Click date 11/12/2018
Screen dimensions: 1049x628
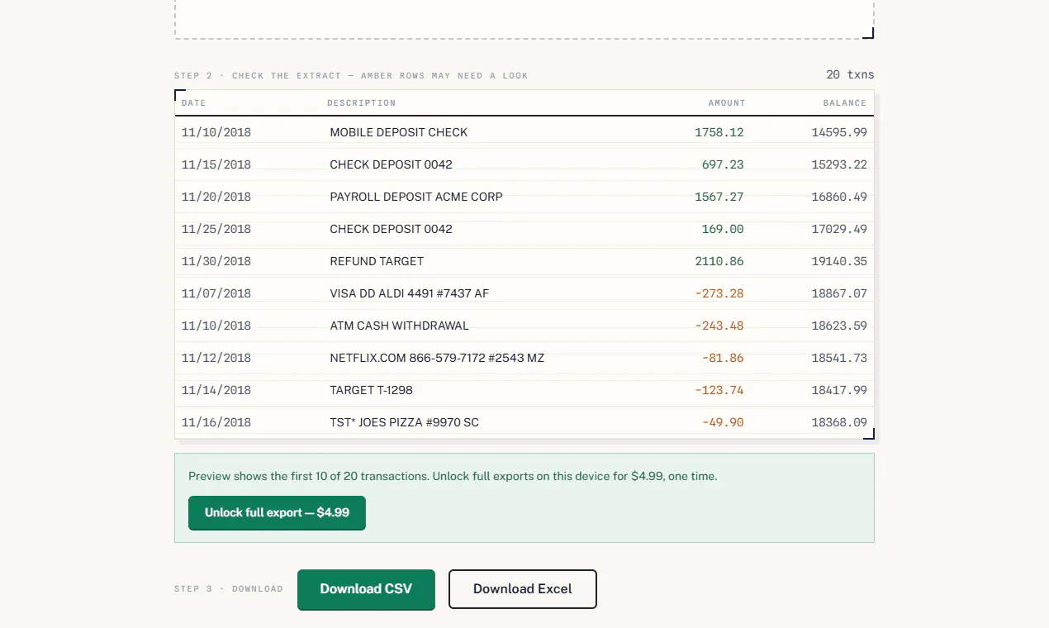[216, 358]
